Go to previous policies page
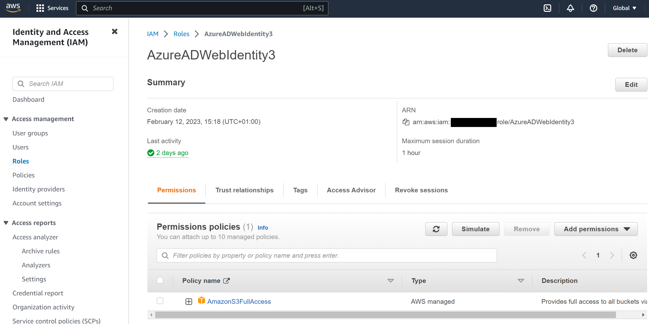Screen dimensions: 649x324 point(585,255)
